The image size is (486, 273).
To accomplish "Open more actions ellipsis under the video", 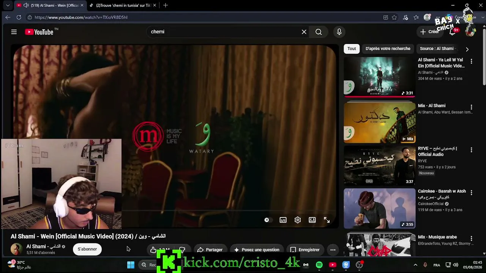I will pyautogui.click(x=333, y=249).
